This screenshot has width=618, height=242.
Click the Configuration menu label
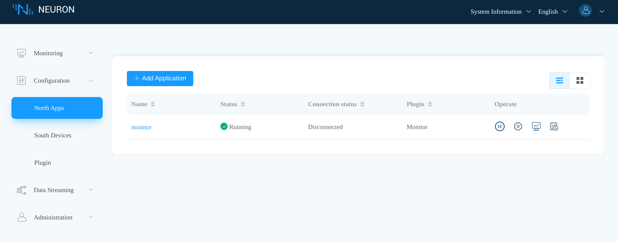[x=52, y=81]
